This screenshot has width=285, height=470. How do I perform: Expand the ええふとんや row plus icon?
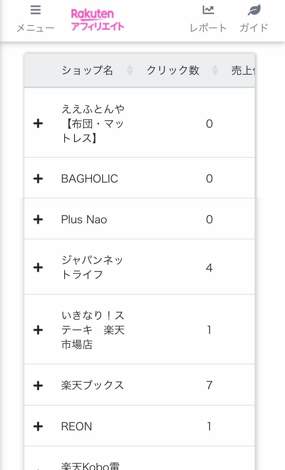[x=38, y=124]
